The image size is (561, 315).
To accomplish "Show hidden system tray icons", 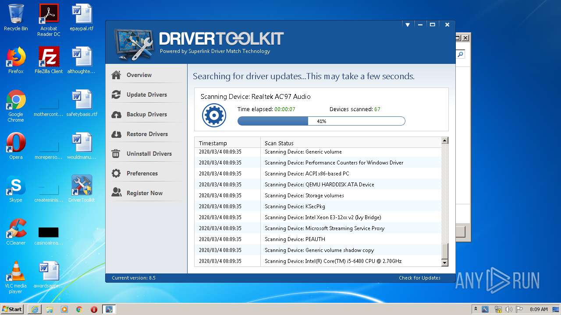I will click(x=476, y=309).
